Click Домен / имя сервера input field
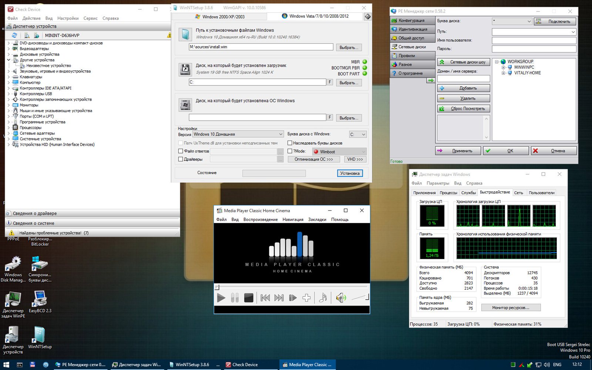The height and width of the screenshot is (370, 592). (464, 78)
